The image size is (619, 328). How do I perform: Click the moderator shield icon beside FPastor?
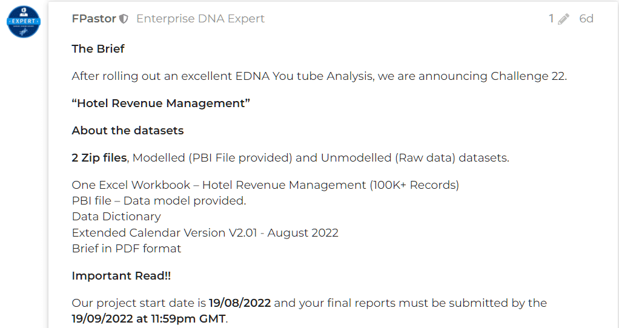124,19
